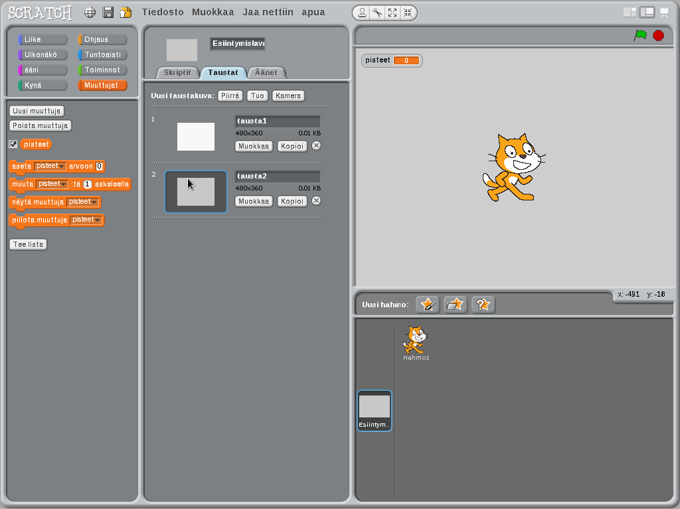
Task: Switch to full stage view mode
Action: [x=647, y=13]
